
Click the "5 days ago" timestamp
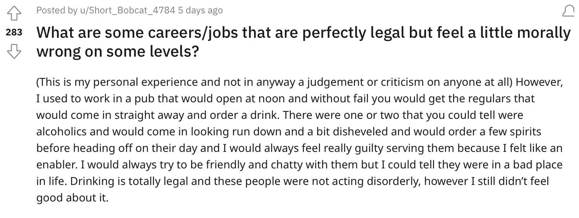[201, 11]
